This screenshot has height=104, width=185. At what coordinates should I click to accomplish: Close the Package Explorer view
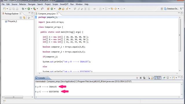(x=21, y=14)
